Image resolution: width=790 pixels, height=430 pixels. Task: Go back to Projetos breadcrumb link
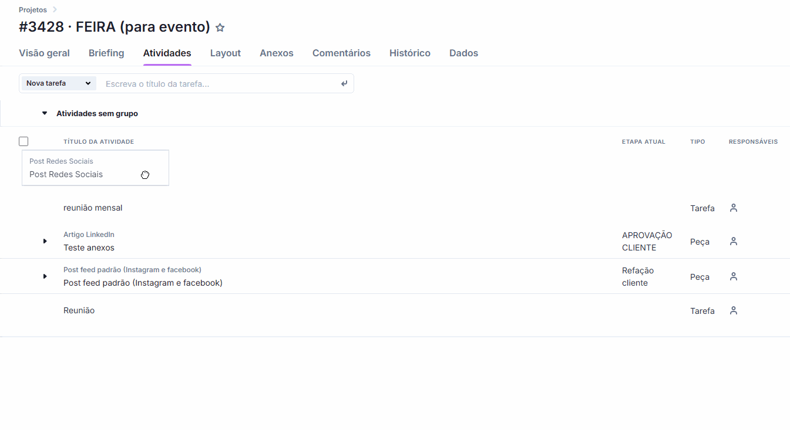33,10
